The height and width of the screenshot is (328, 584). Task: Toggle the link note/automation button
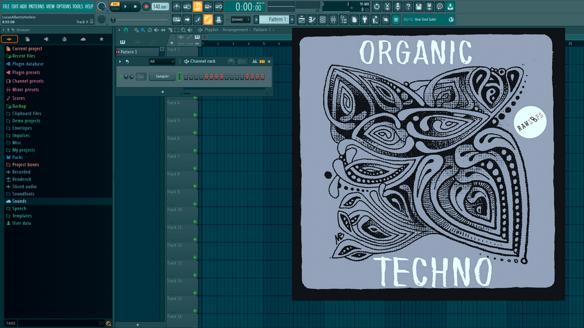click(208, 19)
